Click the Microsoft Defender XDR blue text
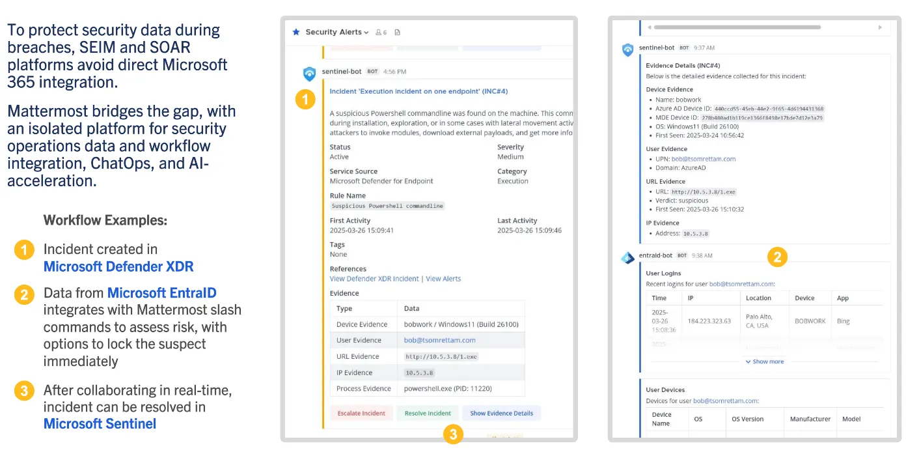 tap(118, 266)
